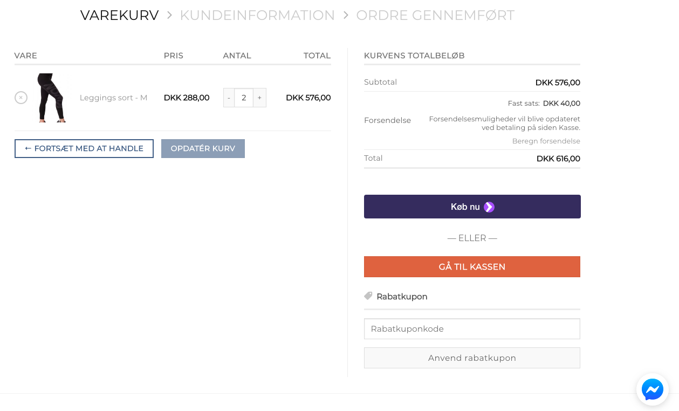Open Facebook Messenger chat bubble
Image resolution: width=679 pixels, height=411 pixels.
tap(652, 389)
